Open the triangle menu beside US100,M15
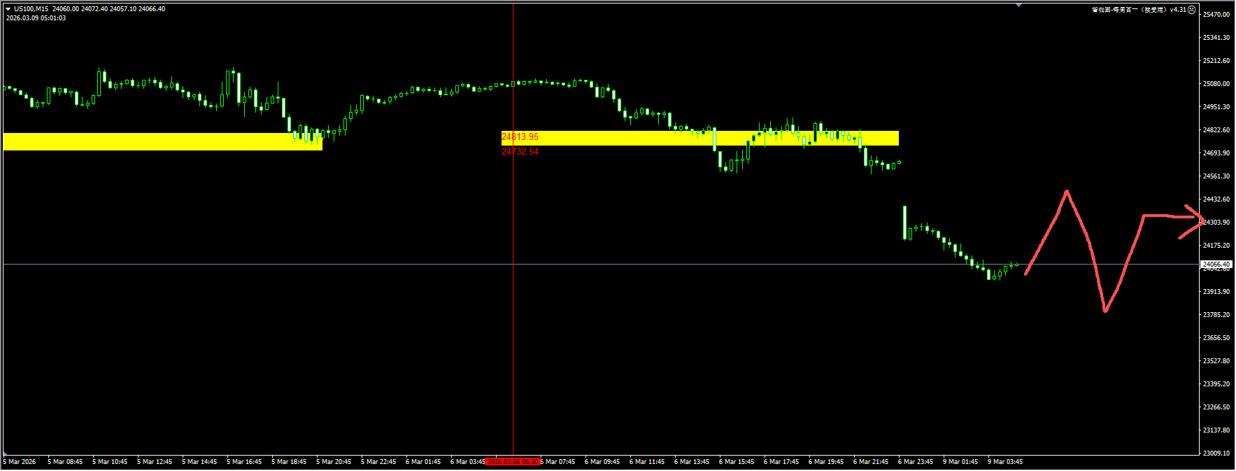Image resolution: width=1236 pixels, height=471 pixels. (x=8, y=9)
